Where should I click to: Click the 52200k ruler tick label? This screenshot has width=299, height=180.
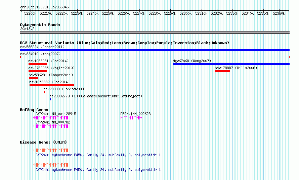(30, 13)
